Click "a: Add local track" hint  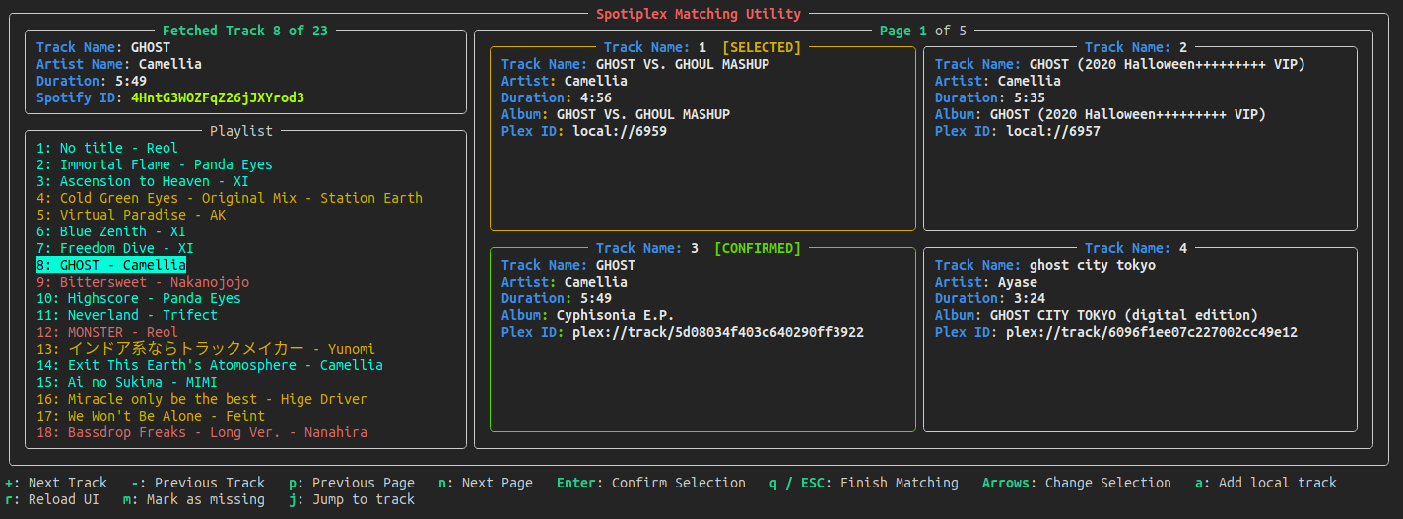pyautogui.click(x=1266, y=483)
